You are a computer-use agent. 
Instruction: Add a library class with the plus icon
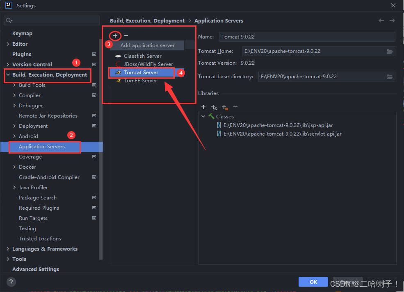[x=203, y=107]
